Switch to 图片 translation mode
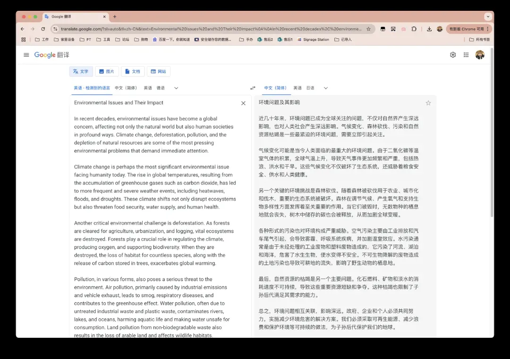510x359 pixels. pos(107,72)
